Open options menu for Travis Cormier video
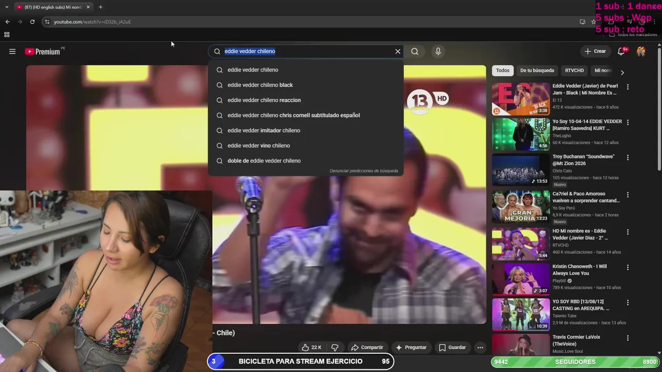662x372 pixels. click(628, 338)
